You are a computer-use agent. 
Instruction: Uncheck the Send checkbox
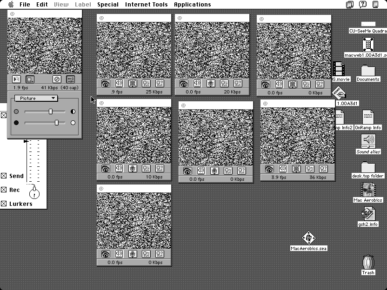[4, 176]
